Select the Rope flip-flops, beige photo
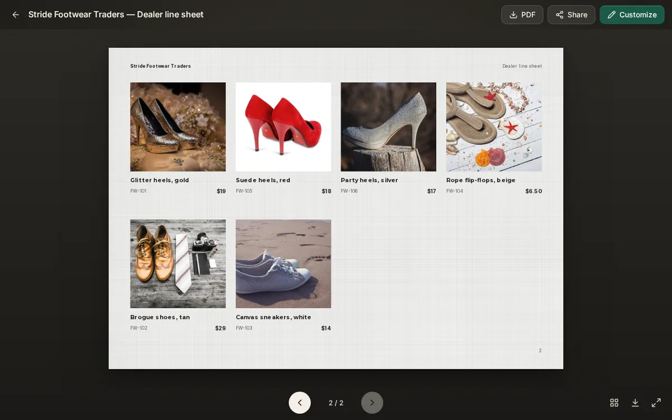 494,127
